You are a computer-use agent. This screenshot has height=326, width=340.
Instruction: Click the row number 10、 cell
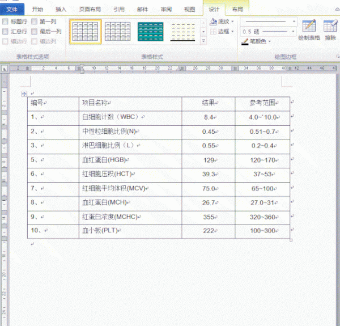pos(53,231)
